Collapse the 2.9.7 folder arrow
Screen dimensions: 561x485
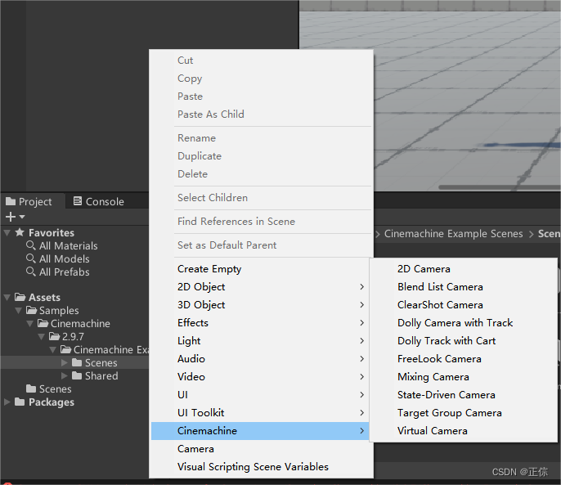click(42, 337)
